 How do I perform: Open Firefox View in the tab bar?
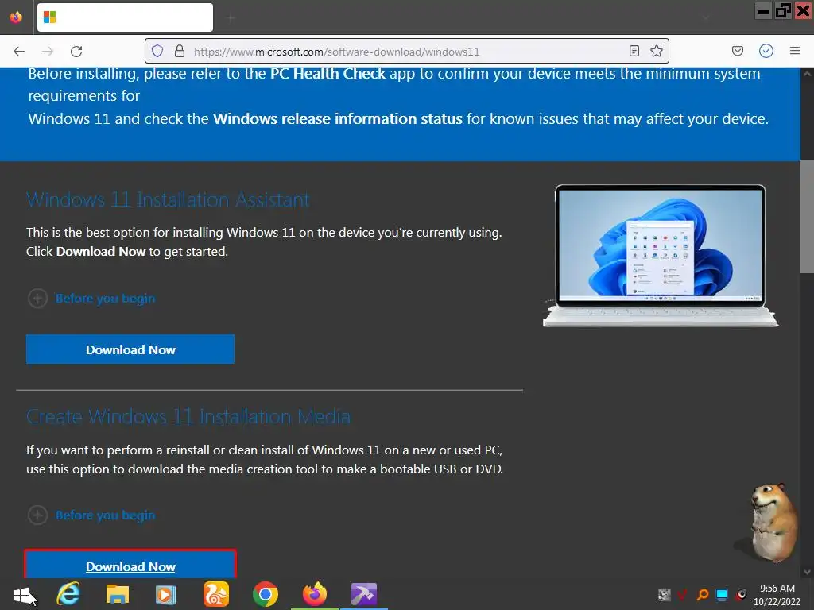(x=16, y=17)
